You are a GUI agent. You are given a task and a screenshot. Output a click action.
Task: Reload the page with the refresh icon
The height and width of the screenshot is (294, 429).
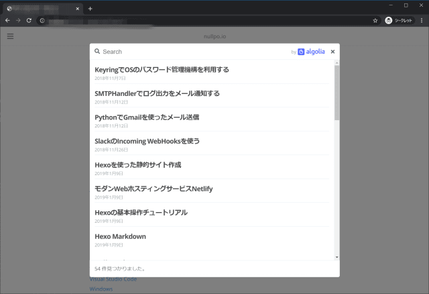(29, 21)
